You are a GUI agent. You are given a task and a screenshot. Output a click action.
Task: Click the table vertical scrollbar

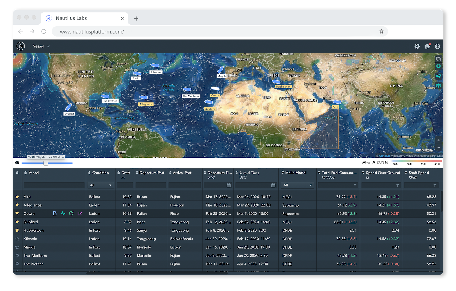tap(441, 202)
